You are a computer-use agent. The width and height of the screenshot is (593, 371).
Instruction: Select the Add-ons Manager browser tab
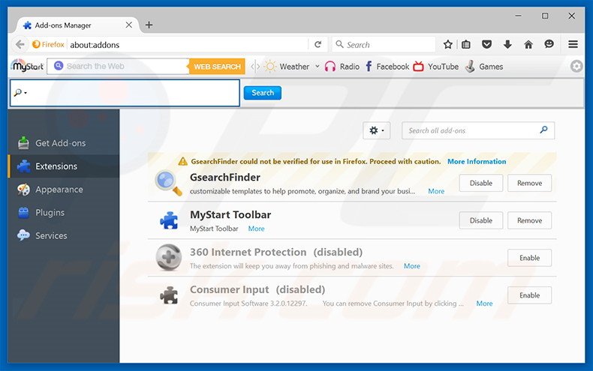[x=77, y=25]
